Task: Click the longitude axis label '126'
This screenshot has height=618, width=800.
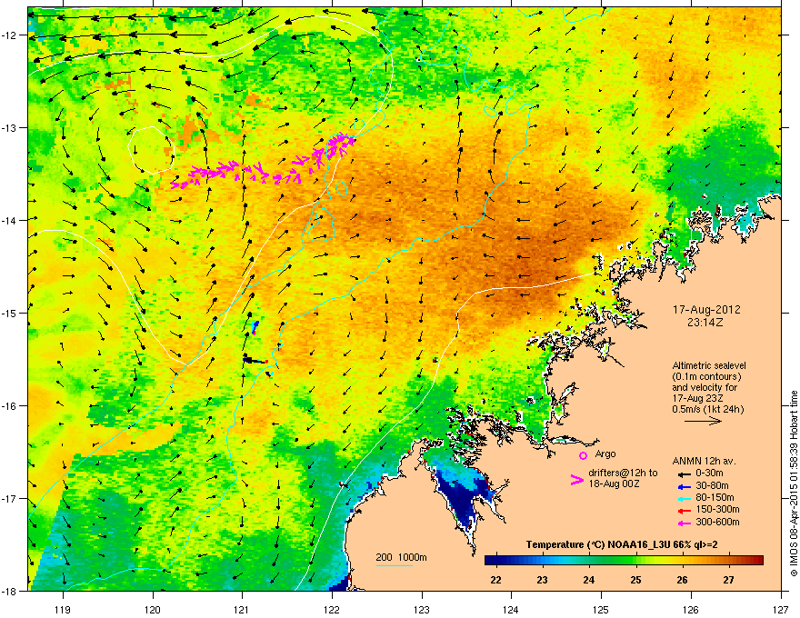Action: click(691, 609)
